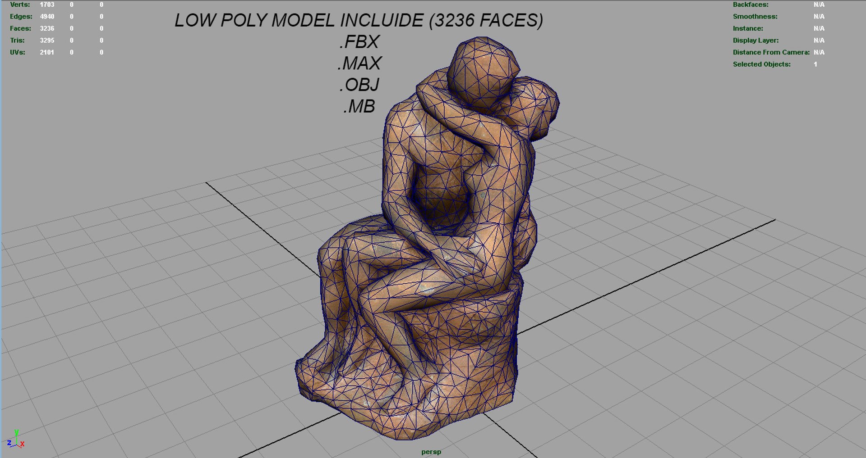866x458 pixels.
Task: Click the 'Backfaces:' label
Action: tap(751, 5)
